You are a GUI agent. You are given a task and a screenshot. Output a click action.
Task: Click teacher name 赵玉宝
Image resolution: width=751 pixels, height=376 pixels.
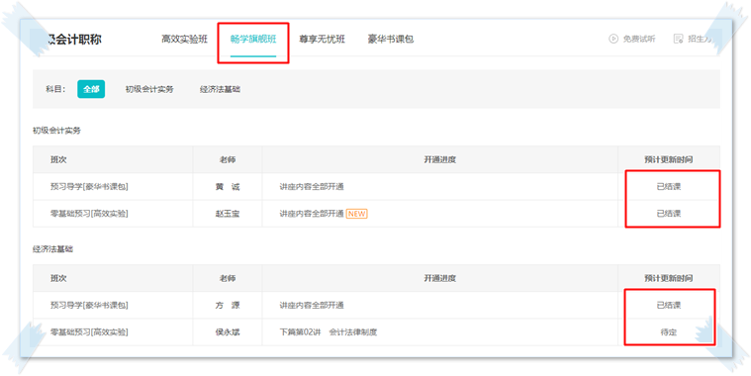(x=228, y=214)
